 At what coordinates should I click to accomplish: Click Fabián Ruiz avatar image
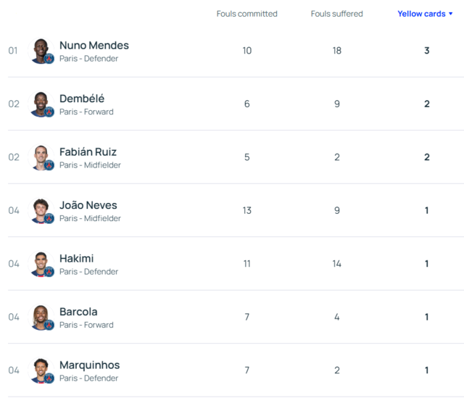pyautogui.click(x=41, y=157)
